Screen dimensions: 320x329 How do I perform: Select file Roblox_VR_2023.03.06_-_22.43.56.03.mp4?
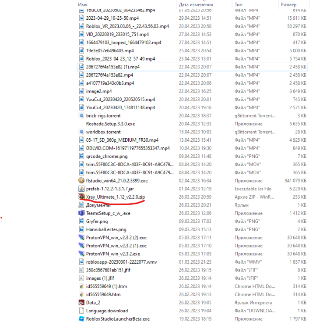[x=127, y=26]
